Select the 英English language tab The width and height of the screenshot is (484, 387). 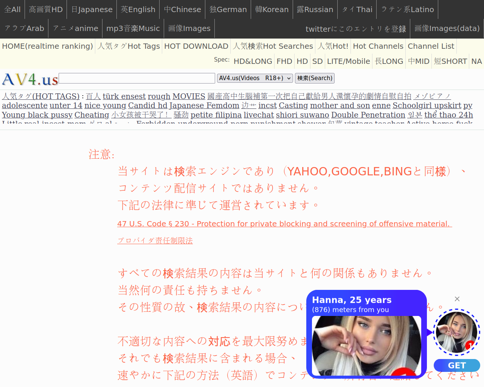click(138, 9)
